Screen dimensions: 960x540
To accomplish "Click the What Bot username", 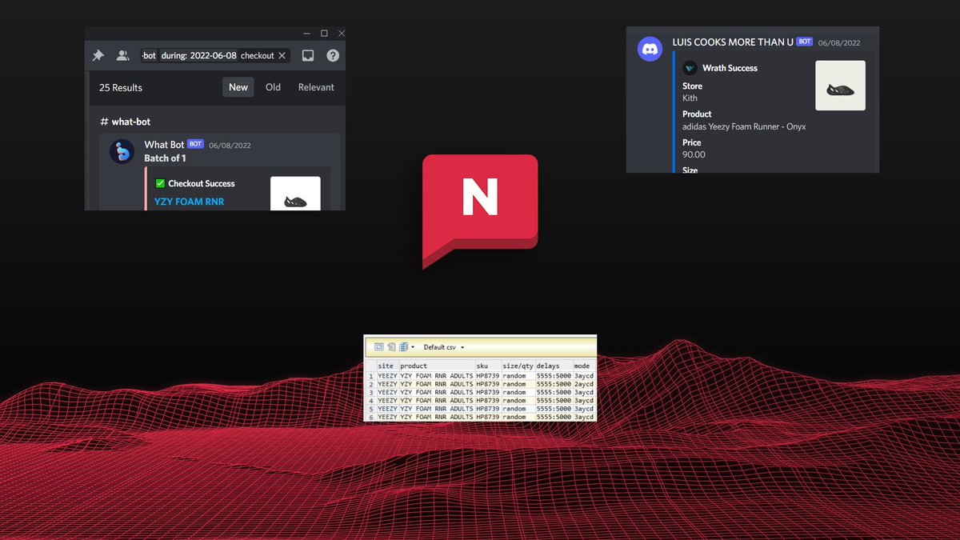I will click(x=164, y=145).
